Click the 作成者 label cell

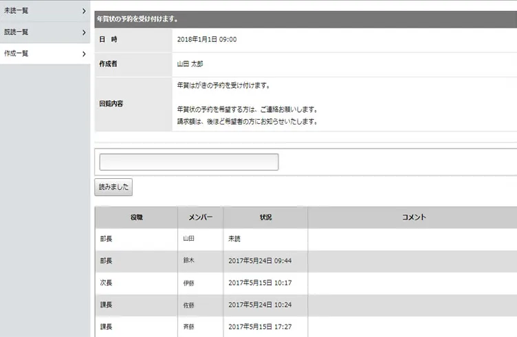click(133, 64)
